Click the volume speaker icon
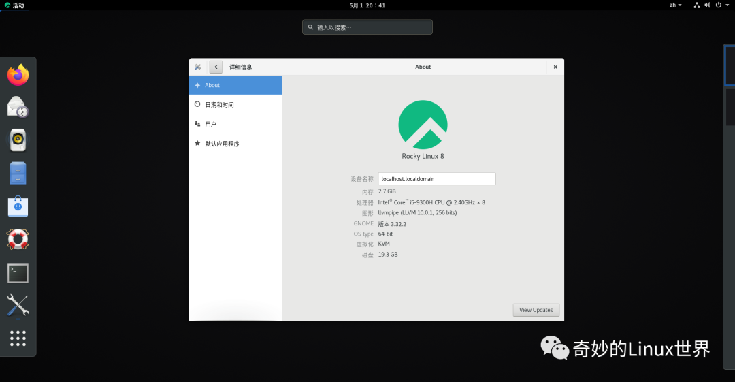735x382 pixels. (x=708, y=5)
